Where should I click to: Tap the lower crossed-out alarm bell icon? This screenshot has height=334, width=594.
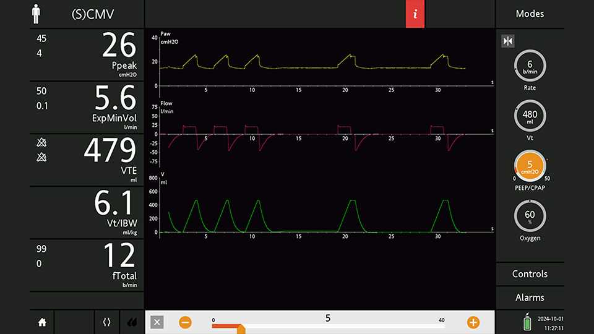41,156
